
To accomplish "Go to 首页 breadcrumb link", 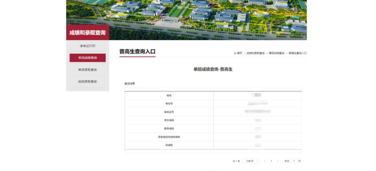I will coord(240,53).
